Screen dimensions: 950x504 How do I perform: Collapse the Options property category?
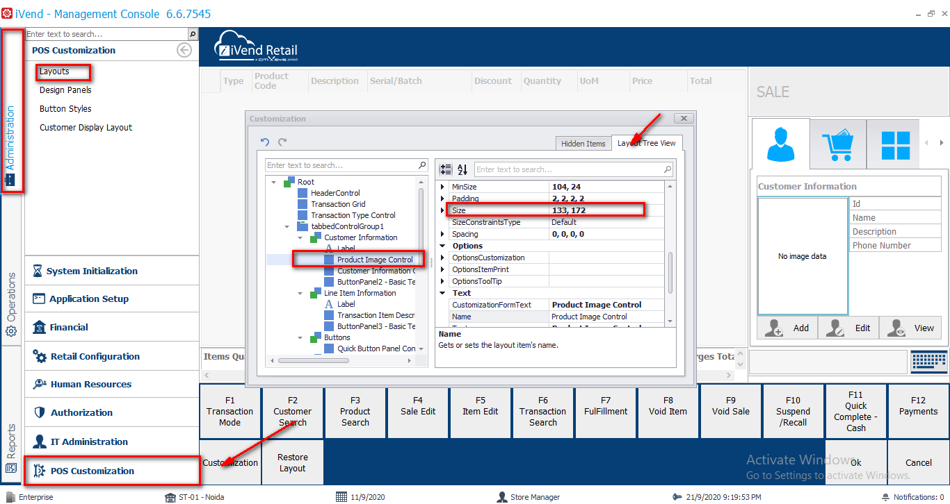pos(442,246)
